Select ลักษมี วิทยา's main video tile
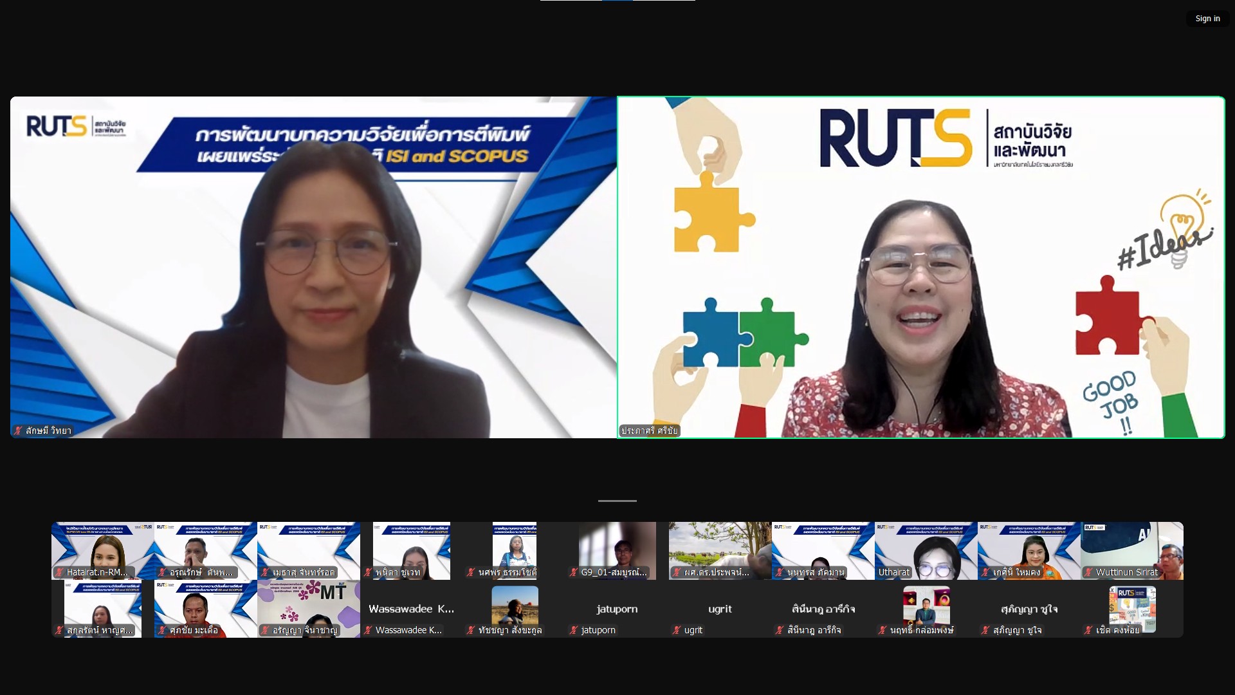Screen dimensions: 1235x695 pyautogui.click(x=313, y=267)
